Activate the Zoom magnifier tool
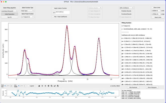This screenshot has width=166, height=103. (52, 86)
